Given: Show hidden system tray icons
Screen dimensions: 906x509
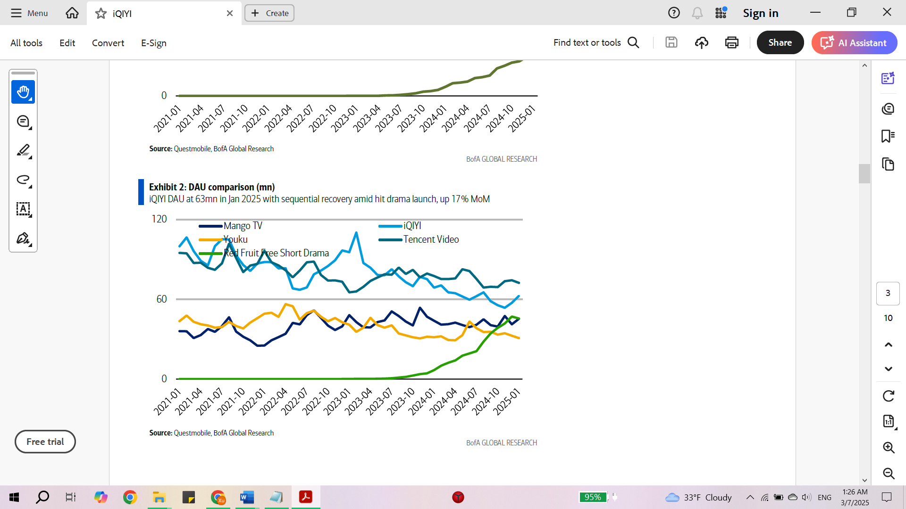Looking at the screenshot, I should [x=750, y=497].
